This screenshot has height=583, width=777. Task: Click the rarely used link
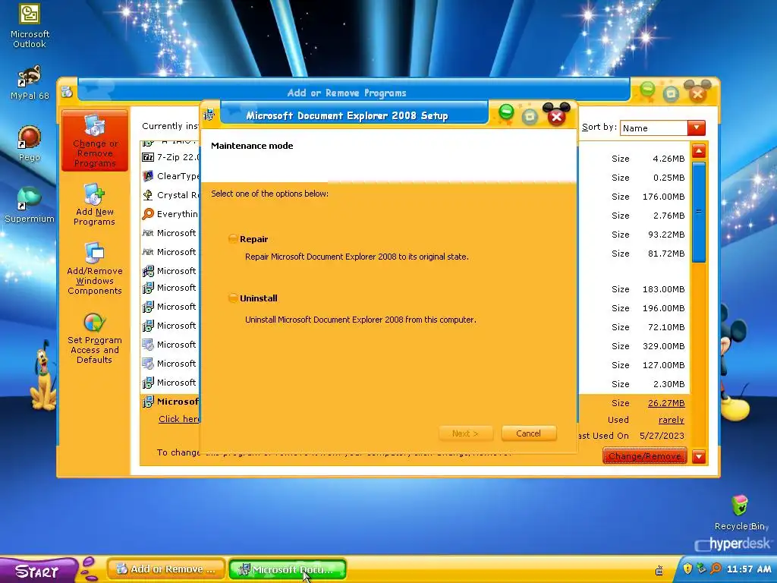point(671,420)
